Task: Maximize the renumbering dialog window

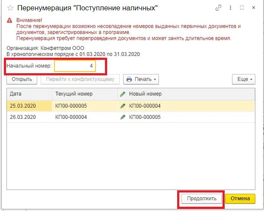Action: (242, 8)
